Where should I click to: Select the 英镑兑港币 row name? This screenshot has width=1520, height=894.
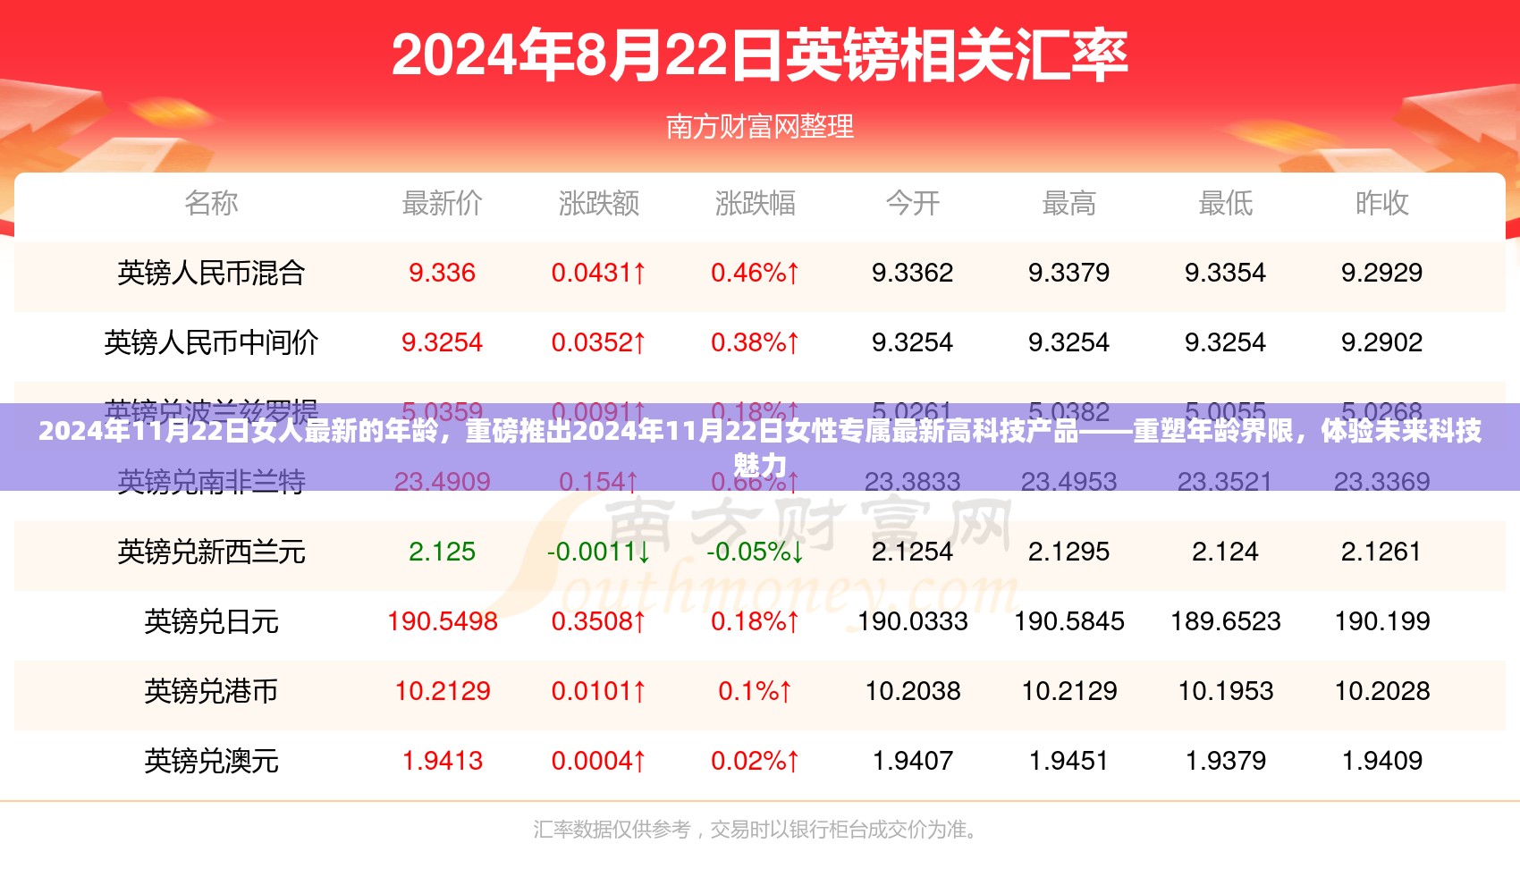click(x=211, y=691)
